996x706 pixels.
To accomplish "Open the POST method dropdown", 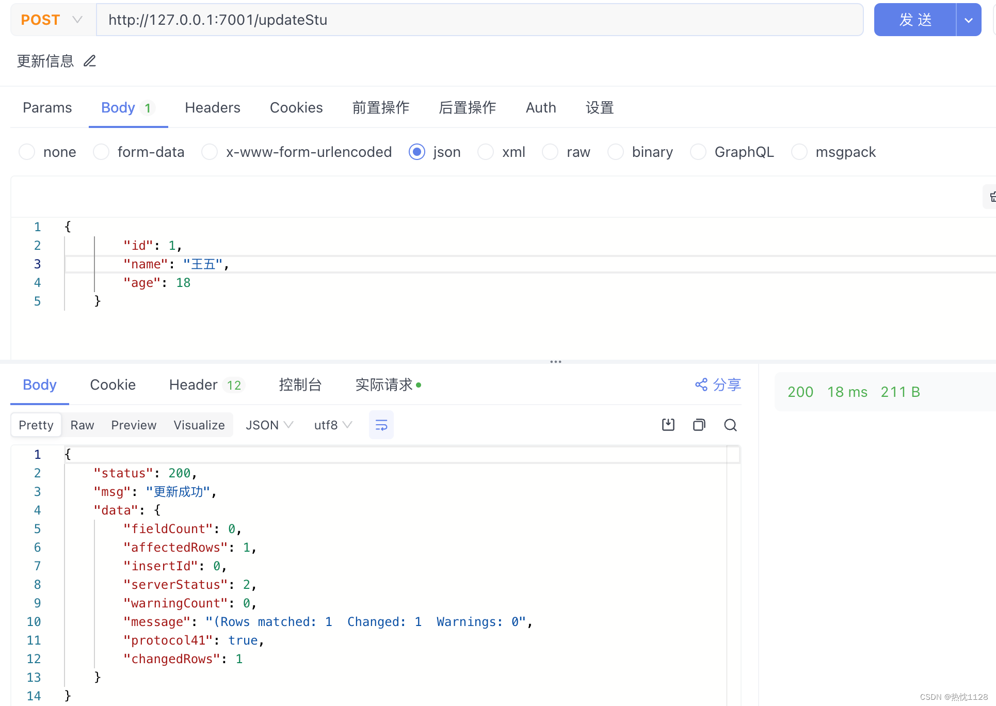I will (x=52, y=20).
